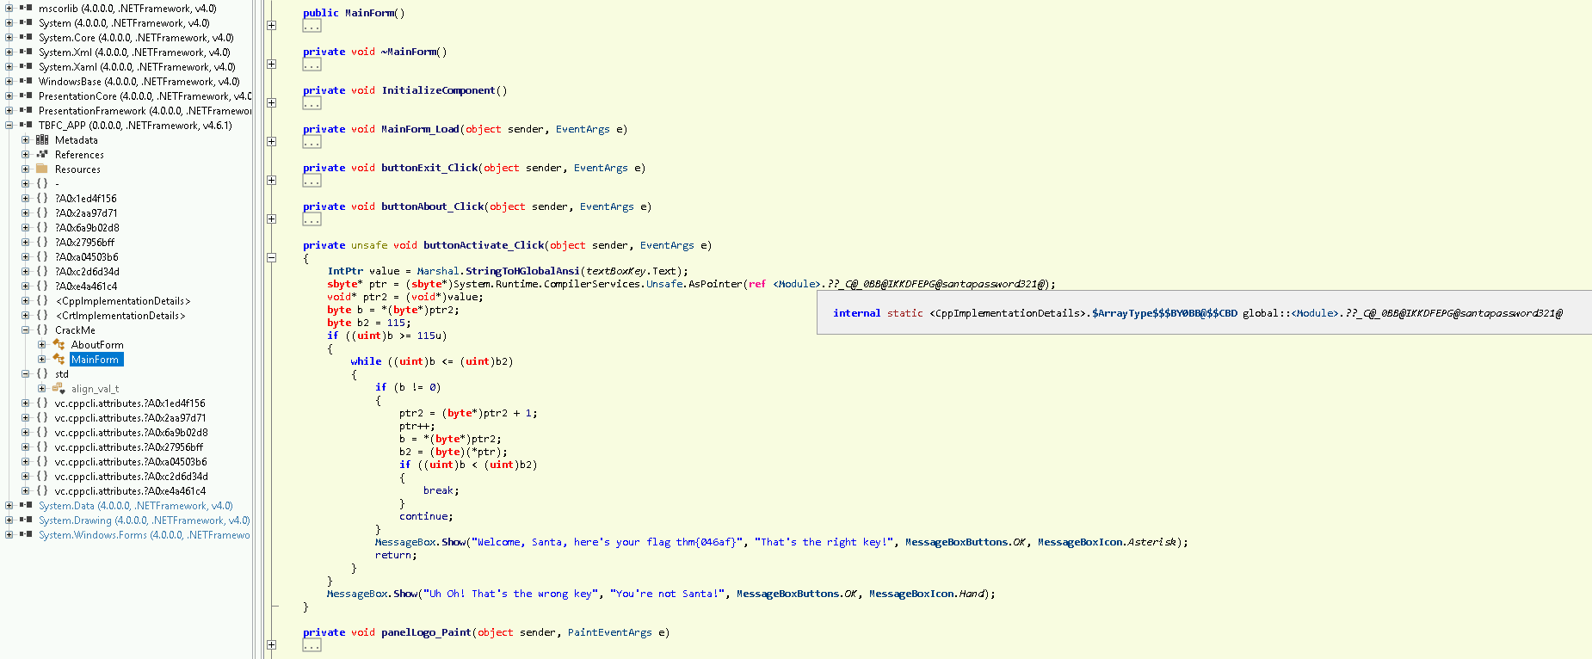
Task: Expand the buttonAbout_Click code fold
Action: 271,219
